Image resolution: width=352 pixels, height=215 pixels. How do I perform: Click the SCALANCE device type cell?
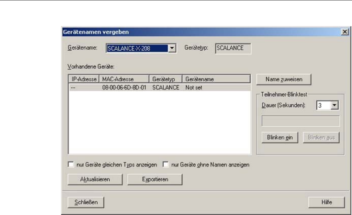(x=166, y=88)
